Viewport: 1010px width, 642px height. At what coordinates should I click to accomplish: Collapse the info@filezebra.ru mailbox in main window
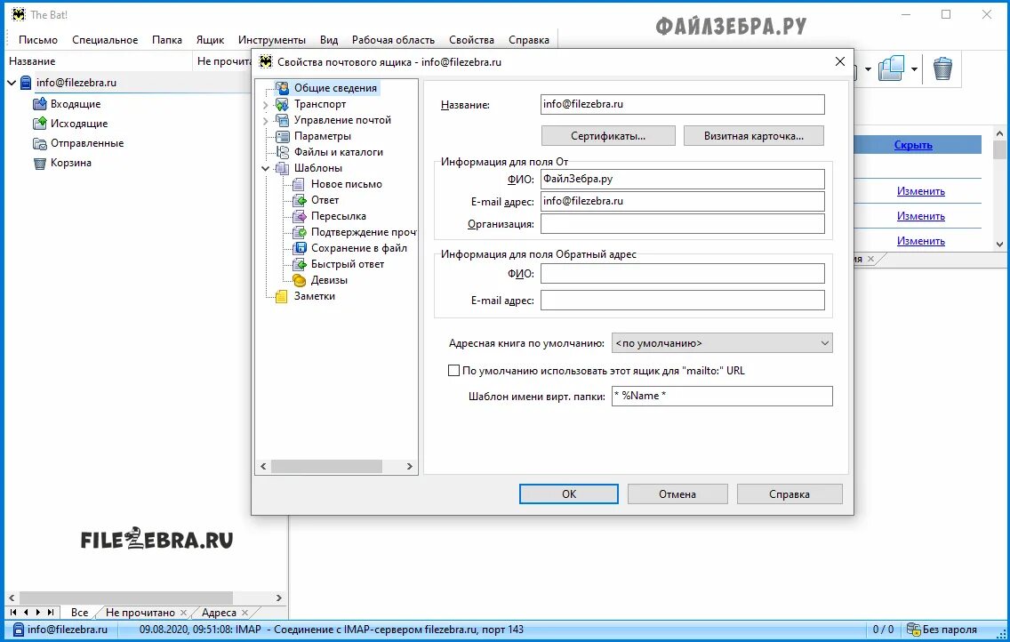[x=11, y=83]
